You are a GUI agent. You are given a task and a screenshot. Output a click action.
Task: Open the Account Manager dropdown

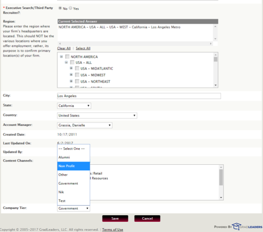pyautogui.click(x=85, y=125)
